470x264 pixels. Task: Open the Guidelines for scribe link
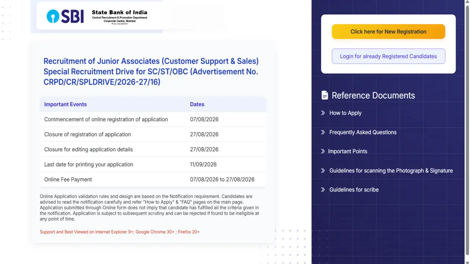click(x=354, y=190)
